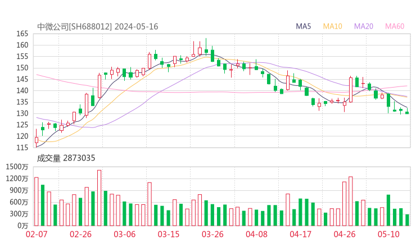
Task: Click the 900万 volume axis label
Action: 19,190
